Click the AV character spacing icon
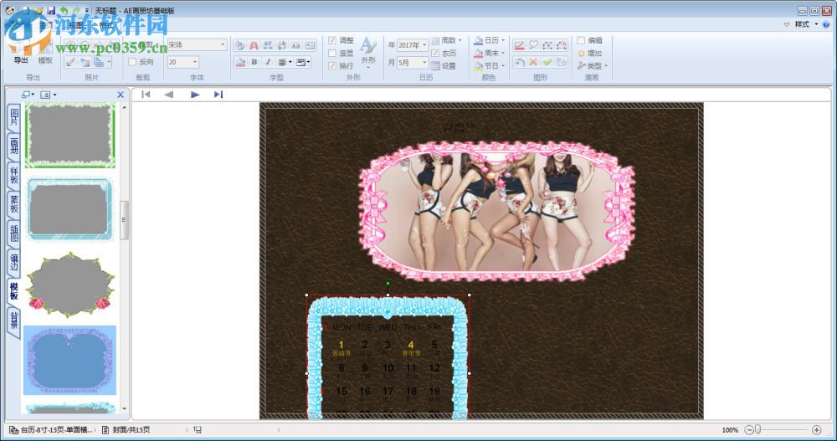Viewport: 837px width, 441px height. click(x=268, y=45)
